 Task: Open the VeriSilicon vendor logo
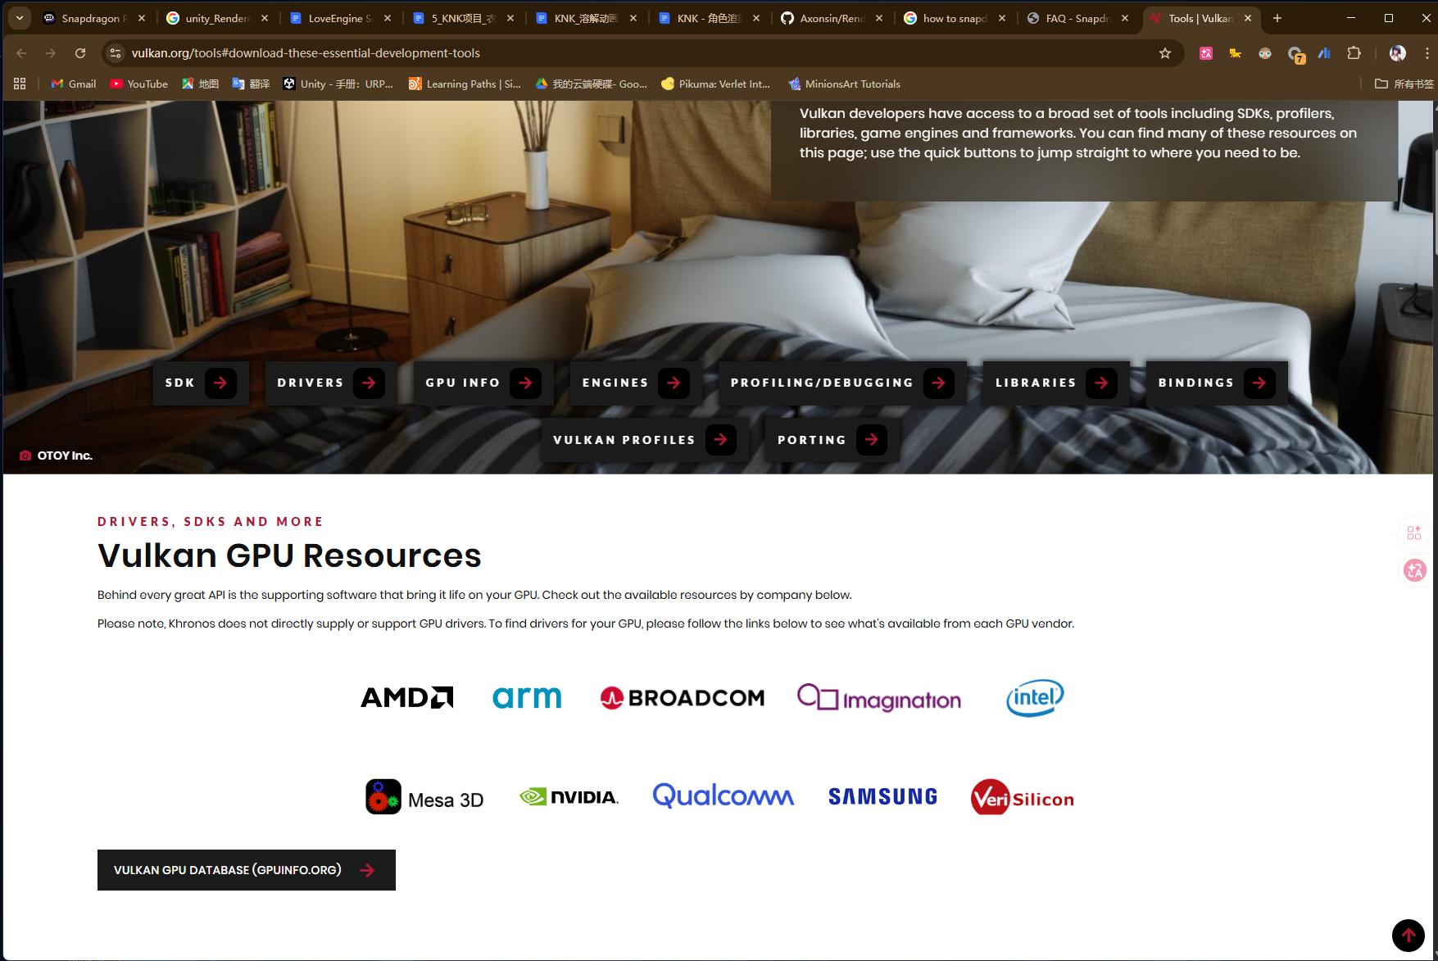[1023, 797]
